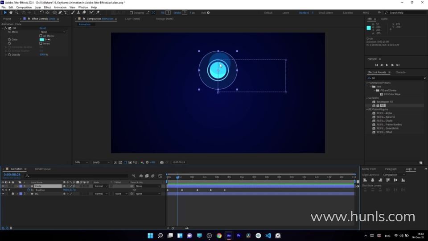Select the Horizontal Type tool
This screenshot has height=241, width=428.
(x=66, y=12)
